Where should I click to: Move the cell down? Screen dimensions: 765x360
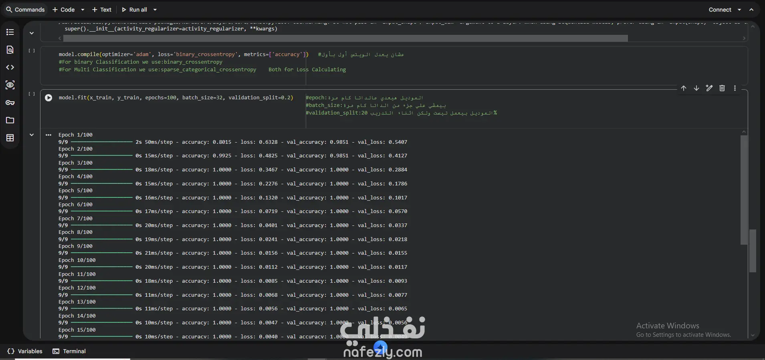(696, 88)
